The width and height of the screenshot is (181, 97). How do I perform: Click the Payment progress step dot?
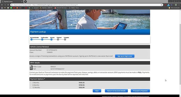[58, 39]
